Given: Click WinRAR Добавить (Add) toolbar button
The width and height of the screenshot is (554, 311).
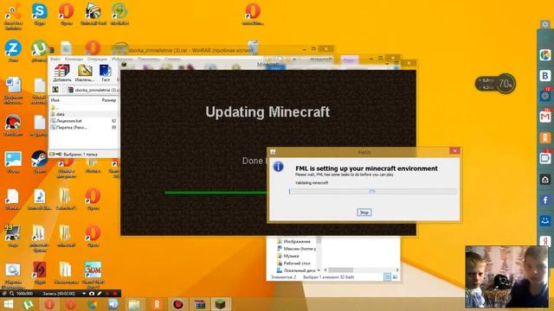Looking at the screenshot, I should click(x=61, y=73).
